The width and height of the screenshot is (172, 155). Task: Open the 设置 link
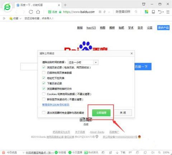[150, 28]
